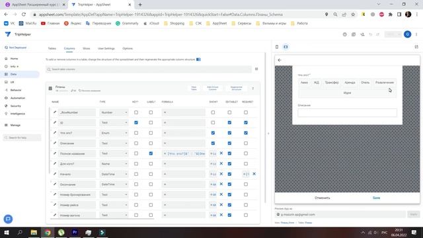
Task: Open the DateTime type dropdown for Окончание
Action: click(x=114, y=184)
